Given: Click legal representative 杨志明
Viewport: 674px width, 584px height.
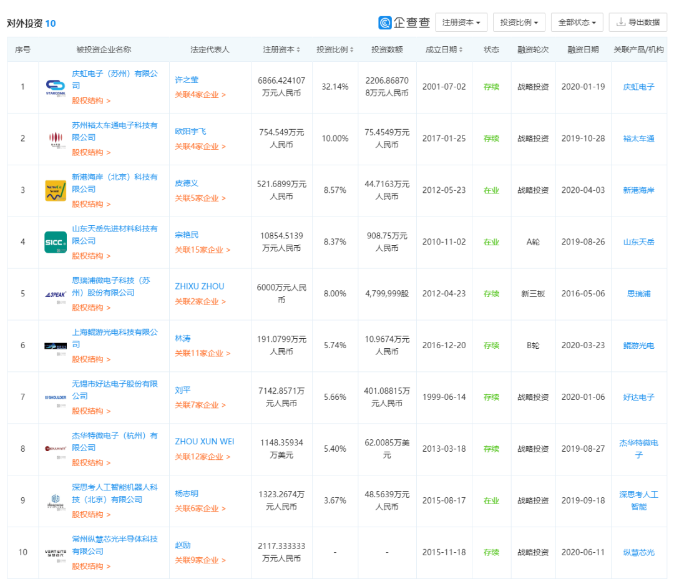Looking at the screenshot, I should click(x=187, y=494).
